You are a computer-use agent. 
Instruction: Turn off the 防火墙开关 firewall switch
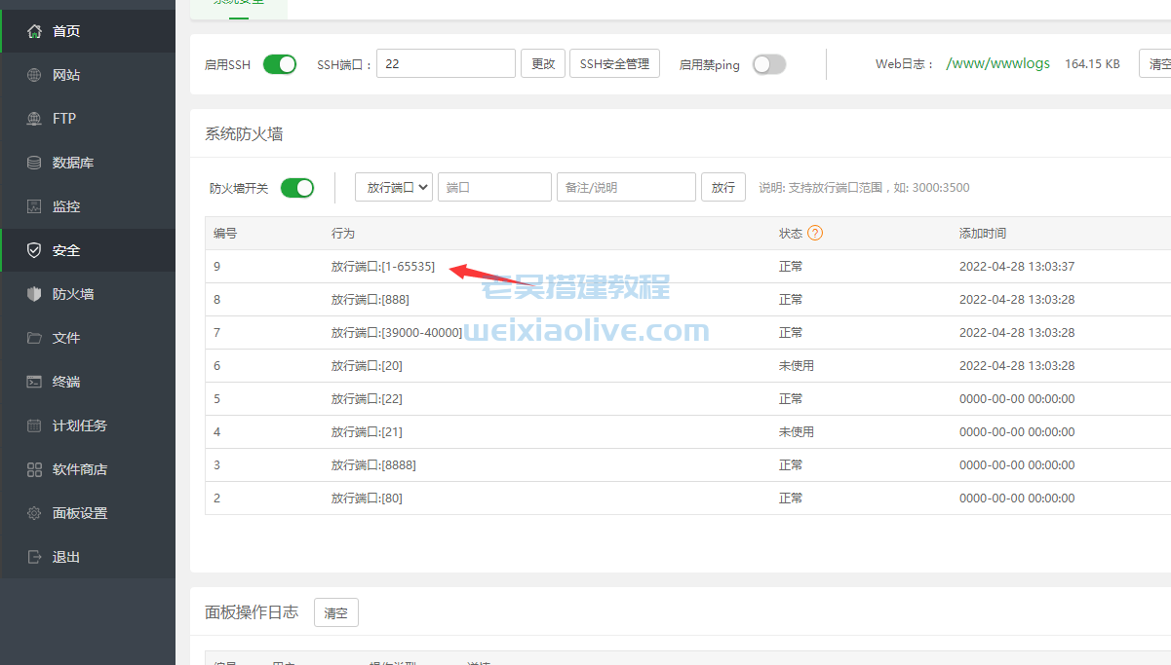point(298,186)
